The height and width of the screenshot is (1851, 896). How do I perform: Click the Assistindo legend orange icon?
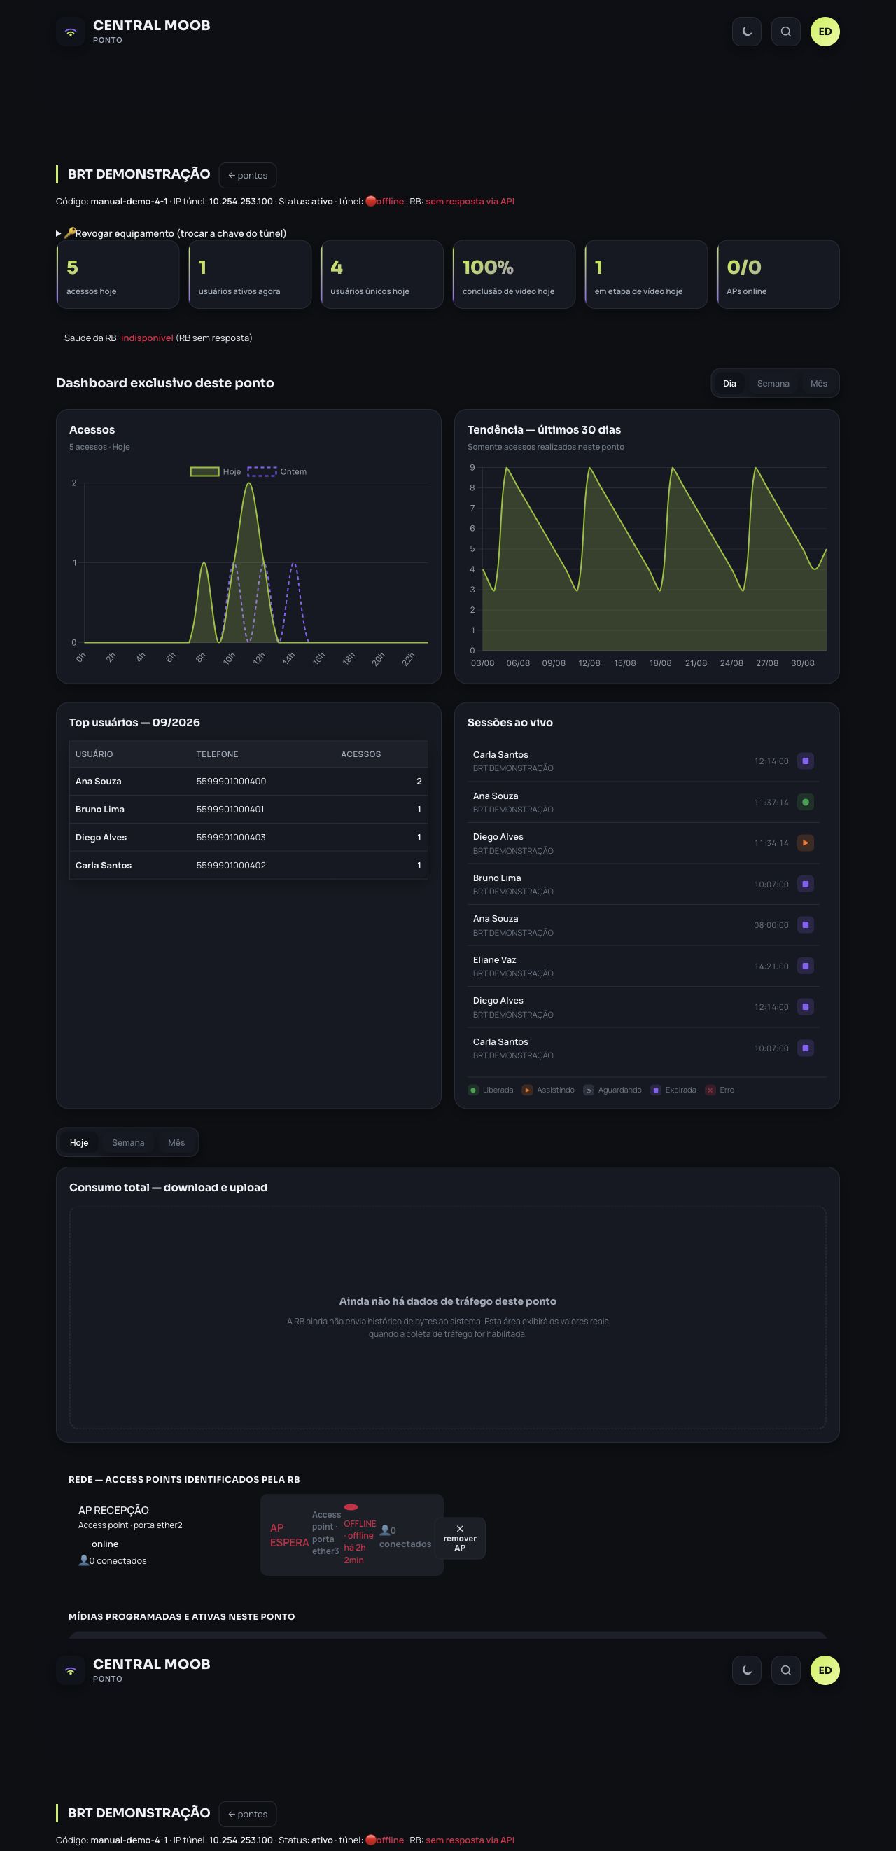[528, 1090]
